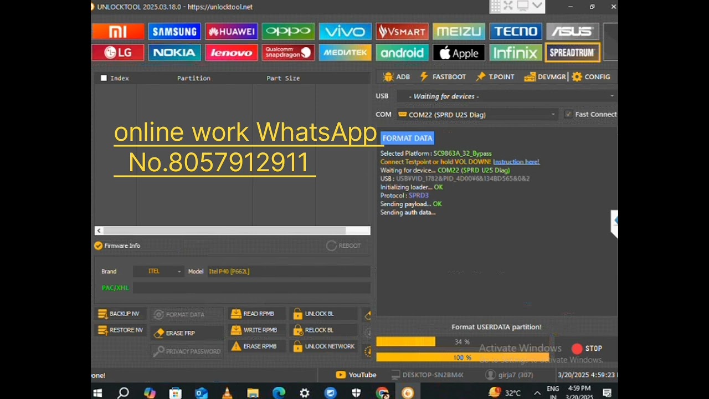Open the Brand ITEL dropdown
Screen dimensions: 709x399
(x=158, y=272)
